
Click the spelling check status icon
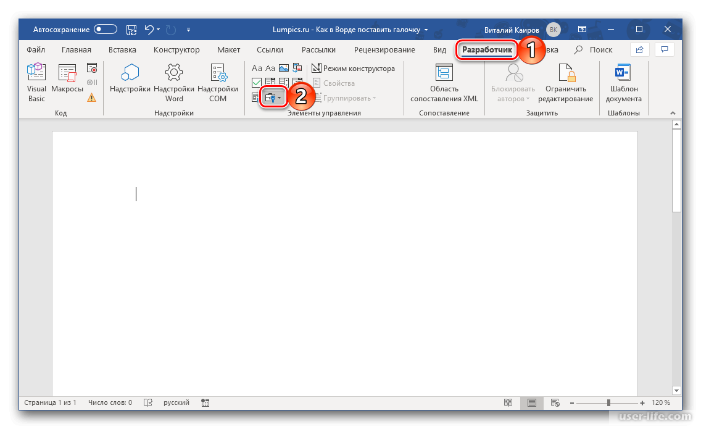click(148, 402)
